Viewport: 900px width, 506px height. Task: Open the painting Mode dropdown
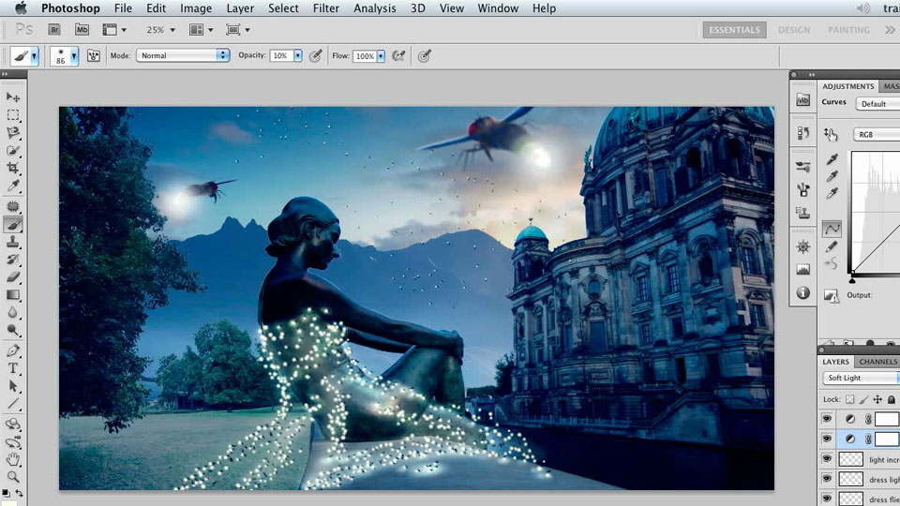click(183, 55)
